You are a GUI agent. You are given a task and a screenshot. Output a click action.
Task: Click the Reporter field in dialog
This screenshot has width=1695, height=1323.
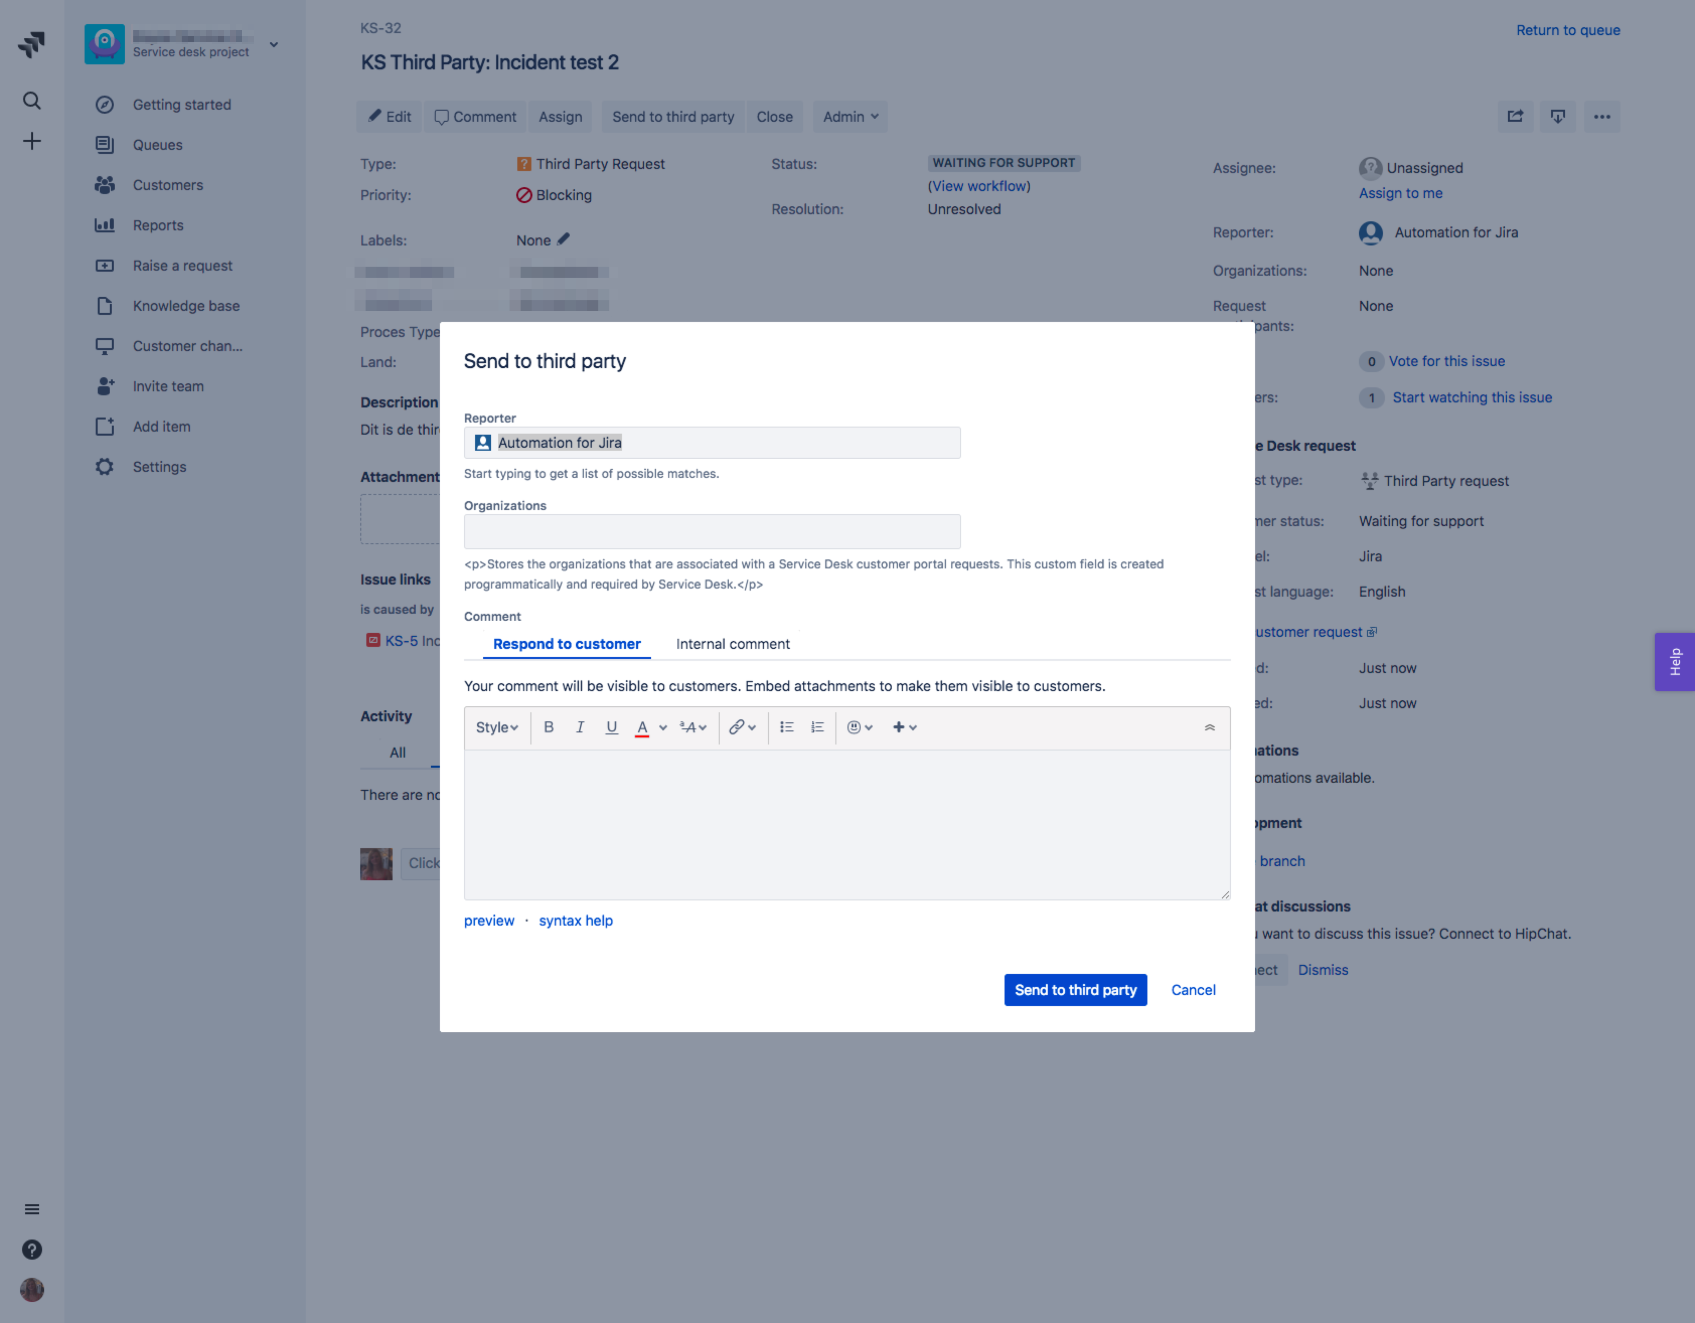point(712,442)
